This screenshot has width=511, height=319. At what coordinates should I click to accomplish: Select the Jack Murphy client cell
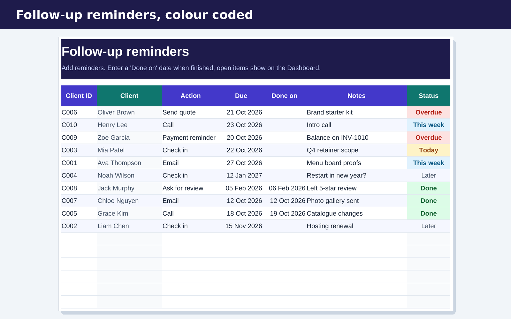point(129,188)
